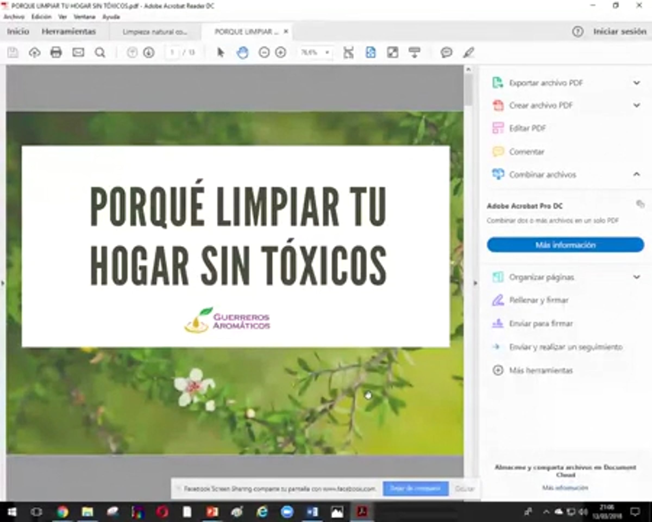652x522 pixels.
Task: Toggle full screen view icon
Action: [x=393, y=53]
